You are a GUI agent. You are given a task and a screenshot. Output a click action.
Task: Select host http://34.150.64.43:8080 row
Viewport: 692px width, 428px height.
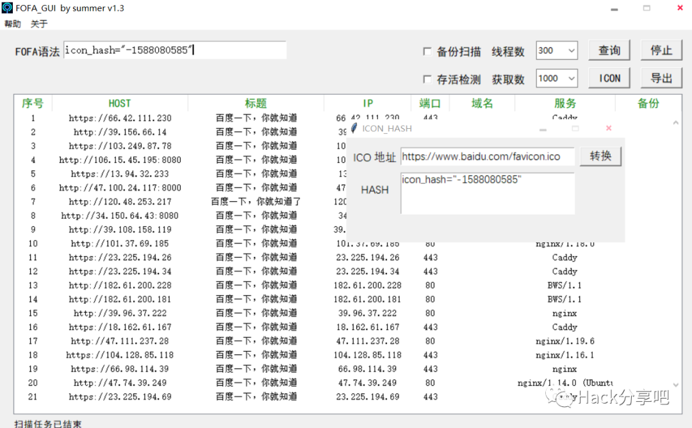(120, 216)
